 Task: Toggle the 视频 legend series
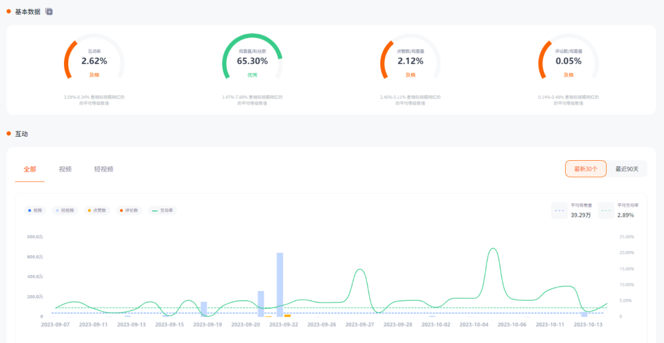coord(35,210)
